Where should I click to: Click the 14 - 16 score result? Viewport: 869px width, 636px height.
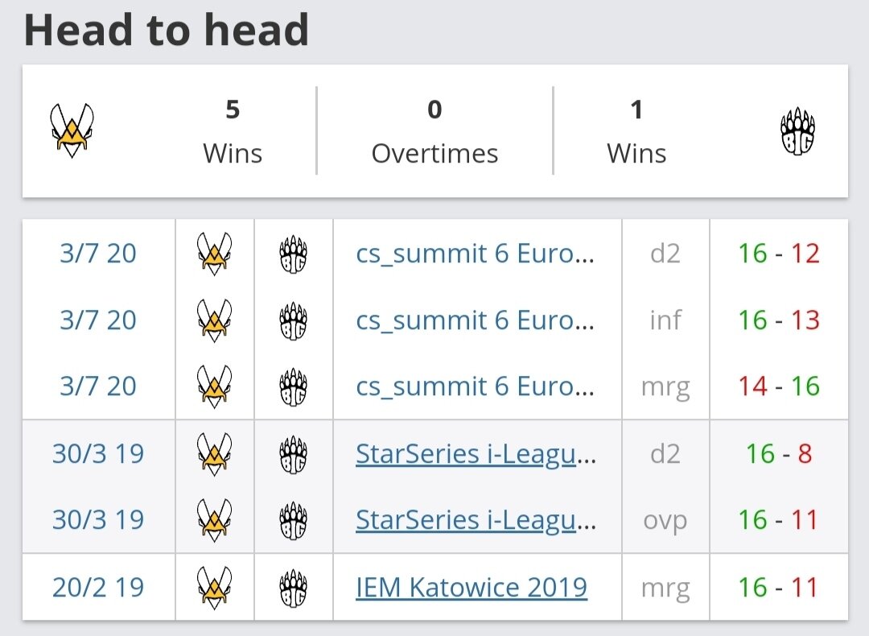[778, 386]
